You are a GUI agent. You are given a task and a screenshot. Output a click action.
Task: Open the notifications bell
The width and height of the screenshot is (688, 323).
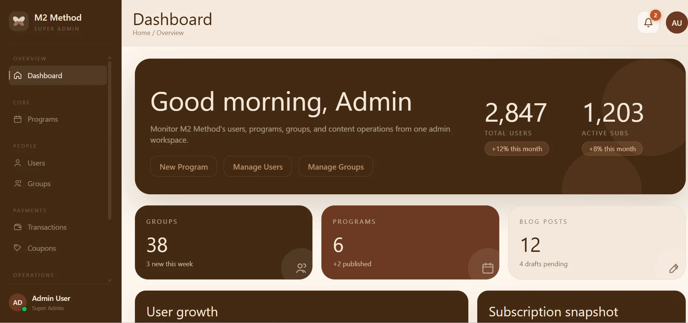pos(648,22)
